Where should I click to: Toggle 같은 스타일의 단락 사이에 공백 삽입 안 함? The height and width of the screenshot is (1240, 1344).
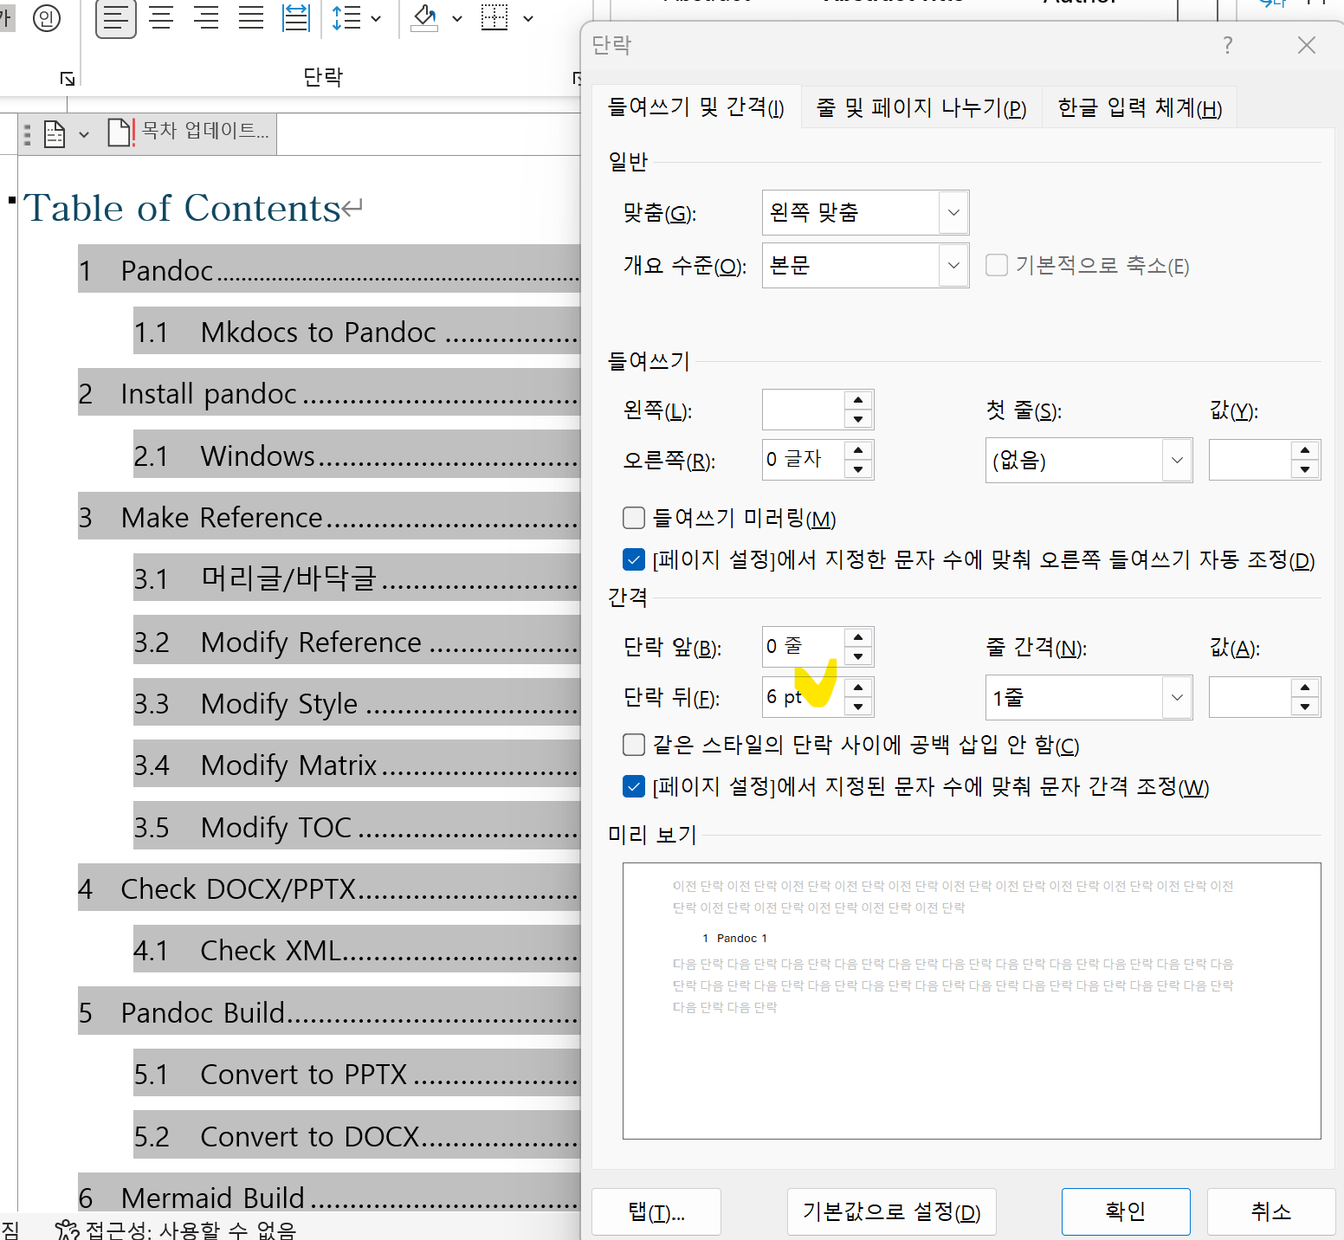click(634, 745)
